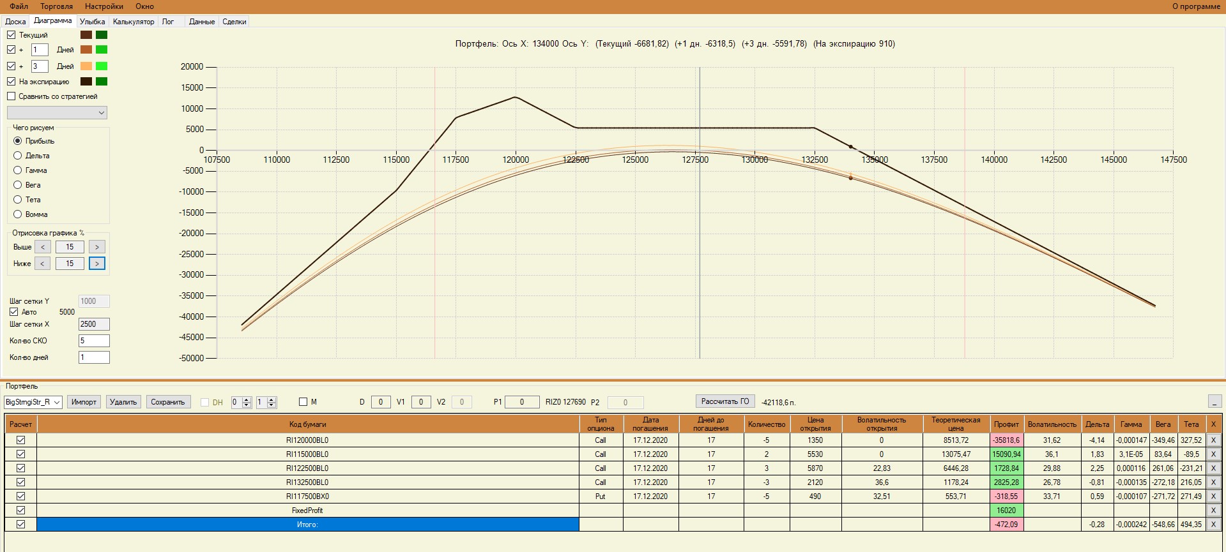Click the P1 value input field
Viewport: 1226px width, 552px height.
522,402
